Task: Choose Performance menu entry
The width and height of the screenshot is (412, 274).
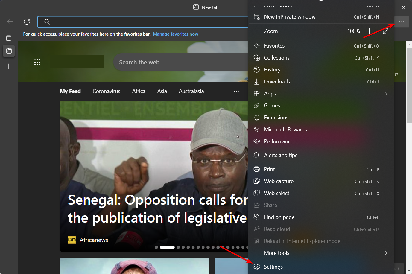Action: click(321, 141)
